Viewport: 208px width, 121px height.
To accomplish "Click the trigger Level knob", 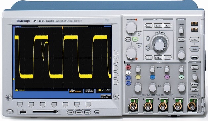I will coord(194,77).
